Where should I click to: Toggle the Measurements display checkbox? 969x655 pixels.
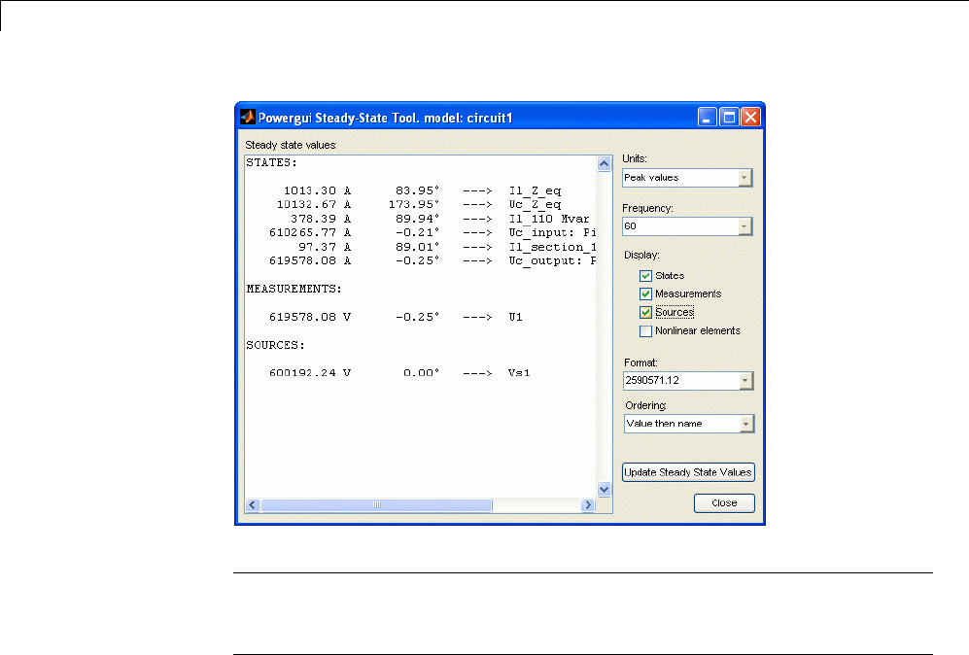(645, 293)
